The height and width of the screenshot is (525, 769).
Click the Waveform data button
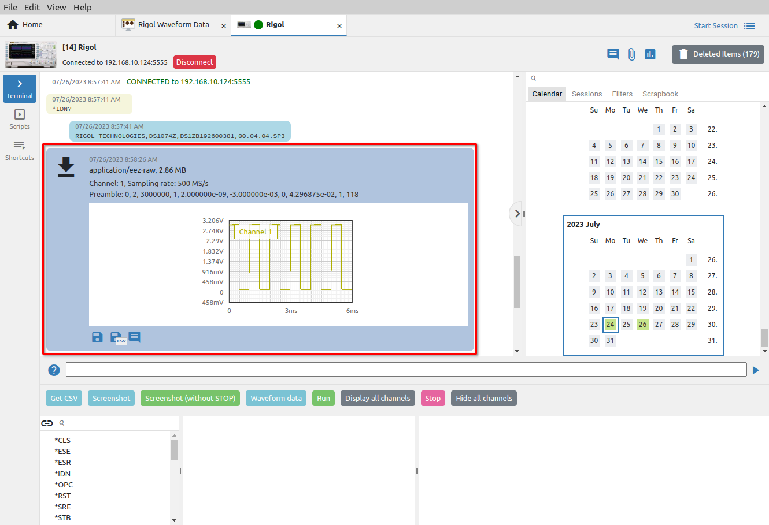tap(276, 399)
